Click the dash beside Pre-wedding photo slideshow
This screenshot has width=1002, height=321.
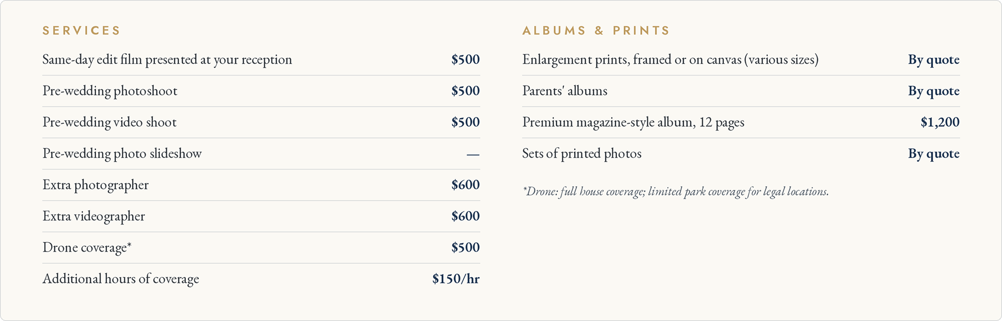pyautogui.click(x=473, y=154)
